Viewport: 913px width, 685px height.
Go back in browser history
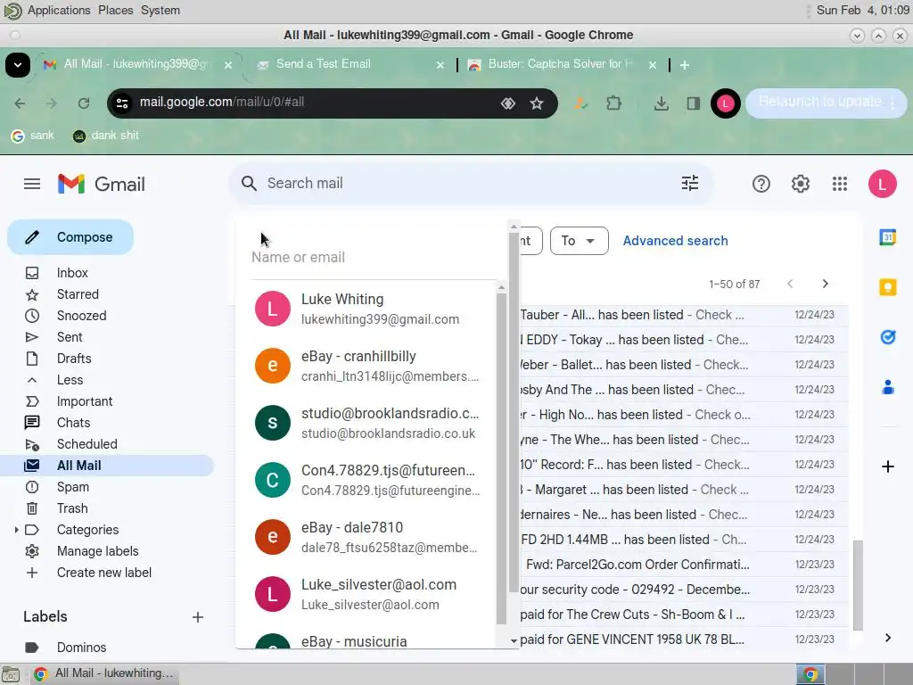pyautogui.click(x=20, y=103)
